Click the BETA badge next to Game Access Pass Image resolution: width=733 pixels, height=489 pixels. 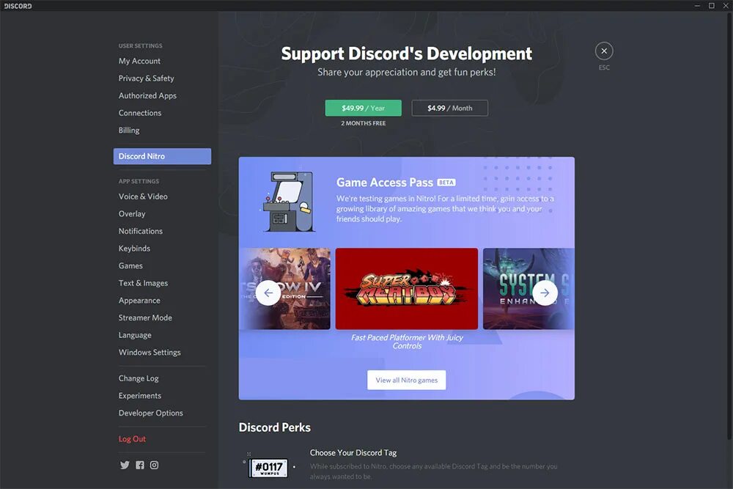click(446, 183)
